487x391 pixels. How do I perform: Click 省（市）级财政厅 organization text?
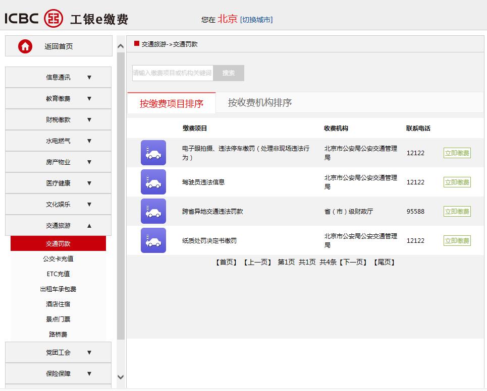pyautogui.click(x=349, y=212)
